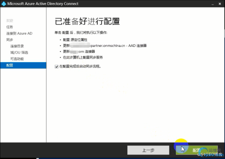Click the line ending 'om 连接器'
Screen dimensions: 225x159
[79, 52]
